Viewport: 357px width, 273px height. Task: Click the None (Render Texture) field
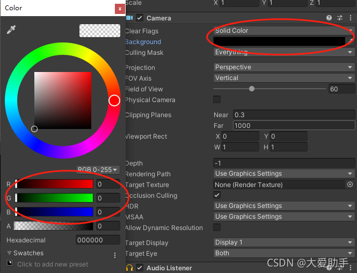pos(280,184)
